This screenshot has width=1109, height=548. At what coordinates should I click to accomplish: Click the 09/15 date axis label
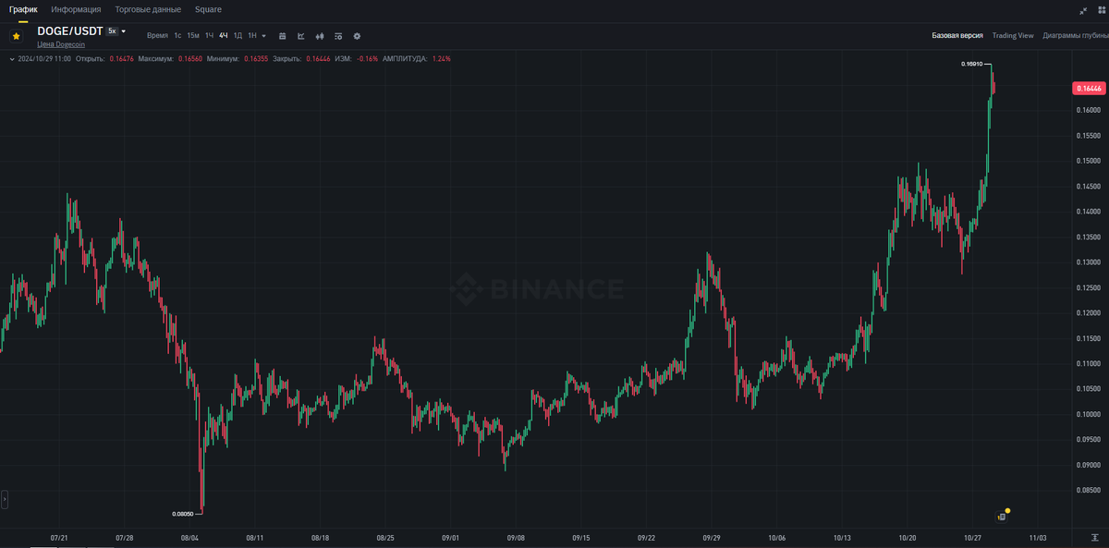coord(581,537)
